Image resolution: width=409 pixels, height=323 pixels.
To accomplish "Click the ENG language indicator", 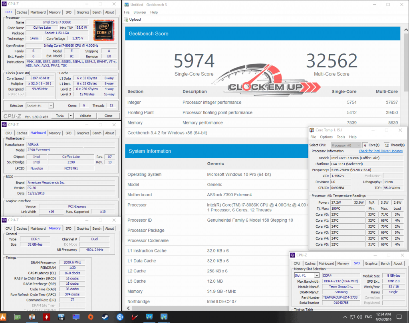I will pos(369,317).
